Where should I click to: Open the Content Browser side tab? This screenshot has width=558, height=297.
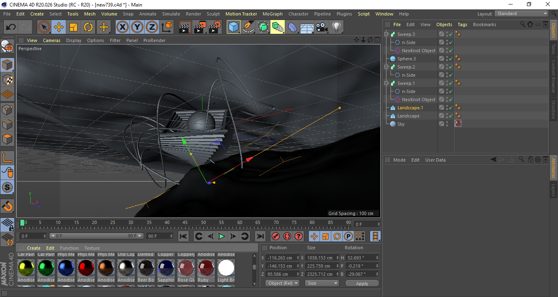pyautogui.click(x=554, y=76)
